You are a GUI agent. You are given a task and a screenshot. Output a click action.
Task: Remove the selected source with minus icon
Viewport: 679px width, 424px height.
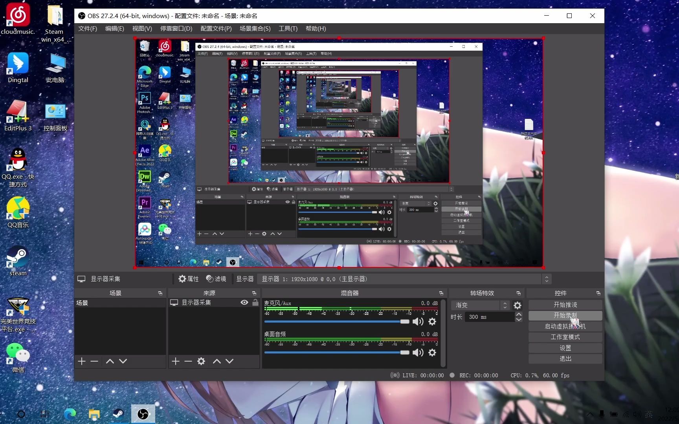pyautogui.click(x=188, y=361)
